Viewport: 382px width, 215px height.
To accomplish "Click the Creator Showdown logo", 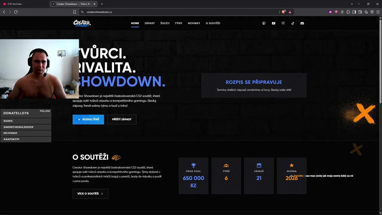I will [x=82, y=23].
